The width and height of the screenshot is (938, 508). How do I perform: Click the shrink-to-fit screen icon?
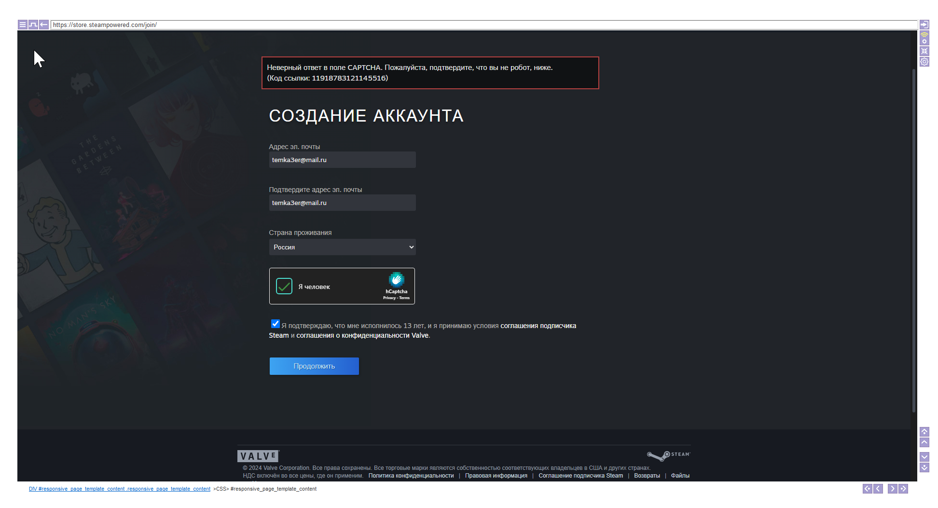click(x=924, y=51)
